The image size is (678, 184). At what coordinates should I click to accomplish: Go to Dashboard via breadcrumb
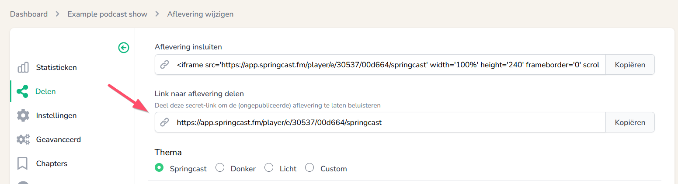29,14
